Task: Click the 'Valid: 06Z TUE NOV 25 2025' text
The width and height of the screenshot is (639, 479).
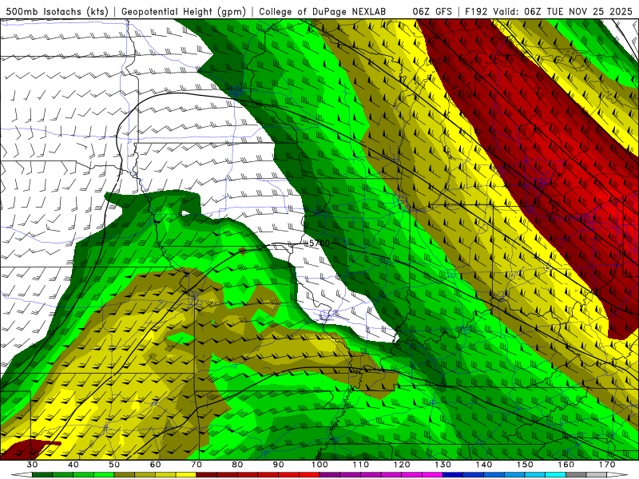Action: pyautogui.click(x=563, y=11)
